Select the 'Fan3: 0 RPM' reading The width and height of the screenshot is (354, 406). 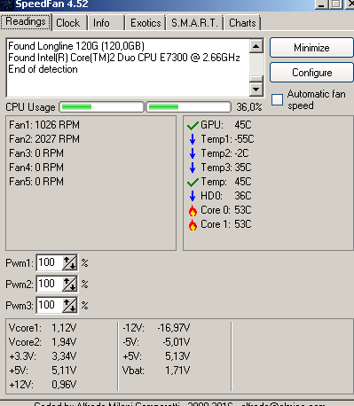(36, 153)
